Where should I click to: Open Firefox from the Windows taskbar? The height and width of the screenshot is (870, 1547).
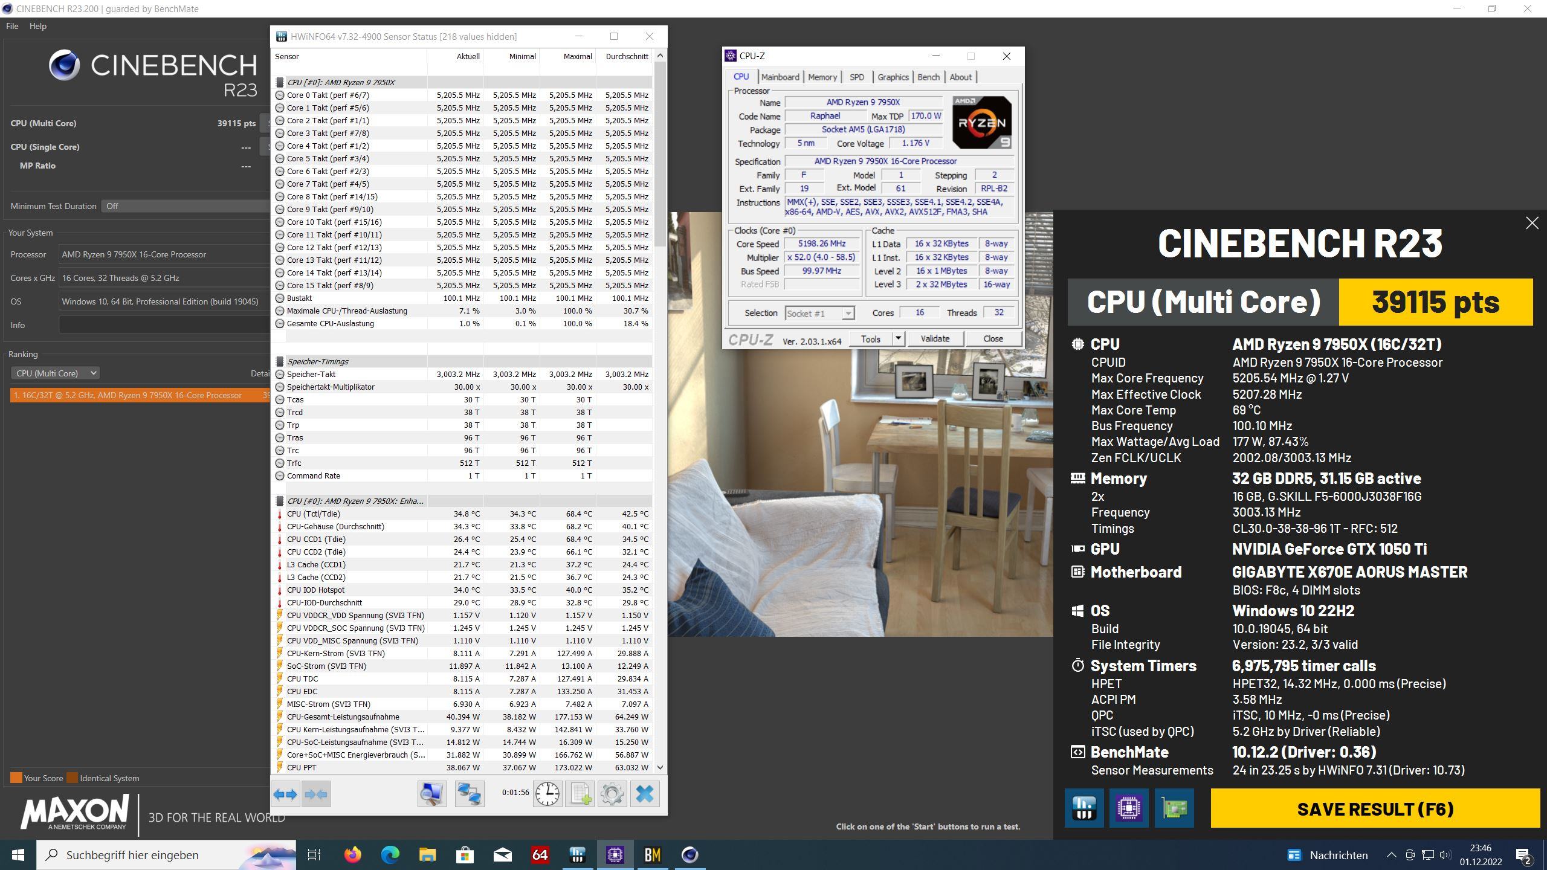(x=352, y=855)
